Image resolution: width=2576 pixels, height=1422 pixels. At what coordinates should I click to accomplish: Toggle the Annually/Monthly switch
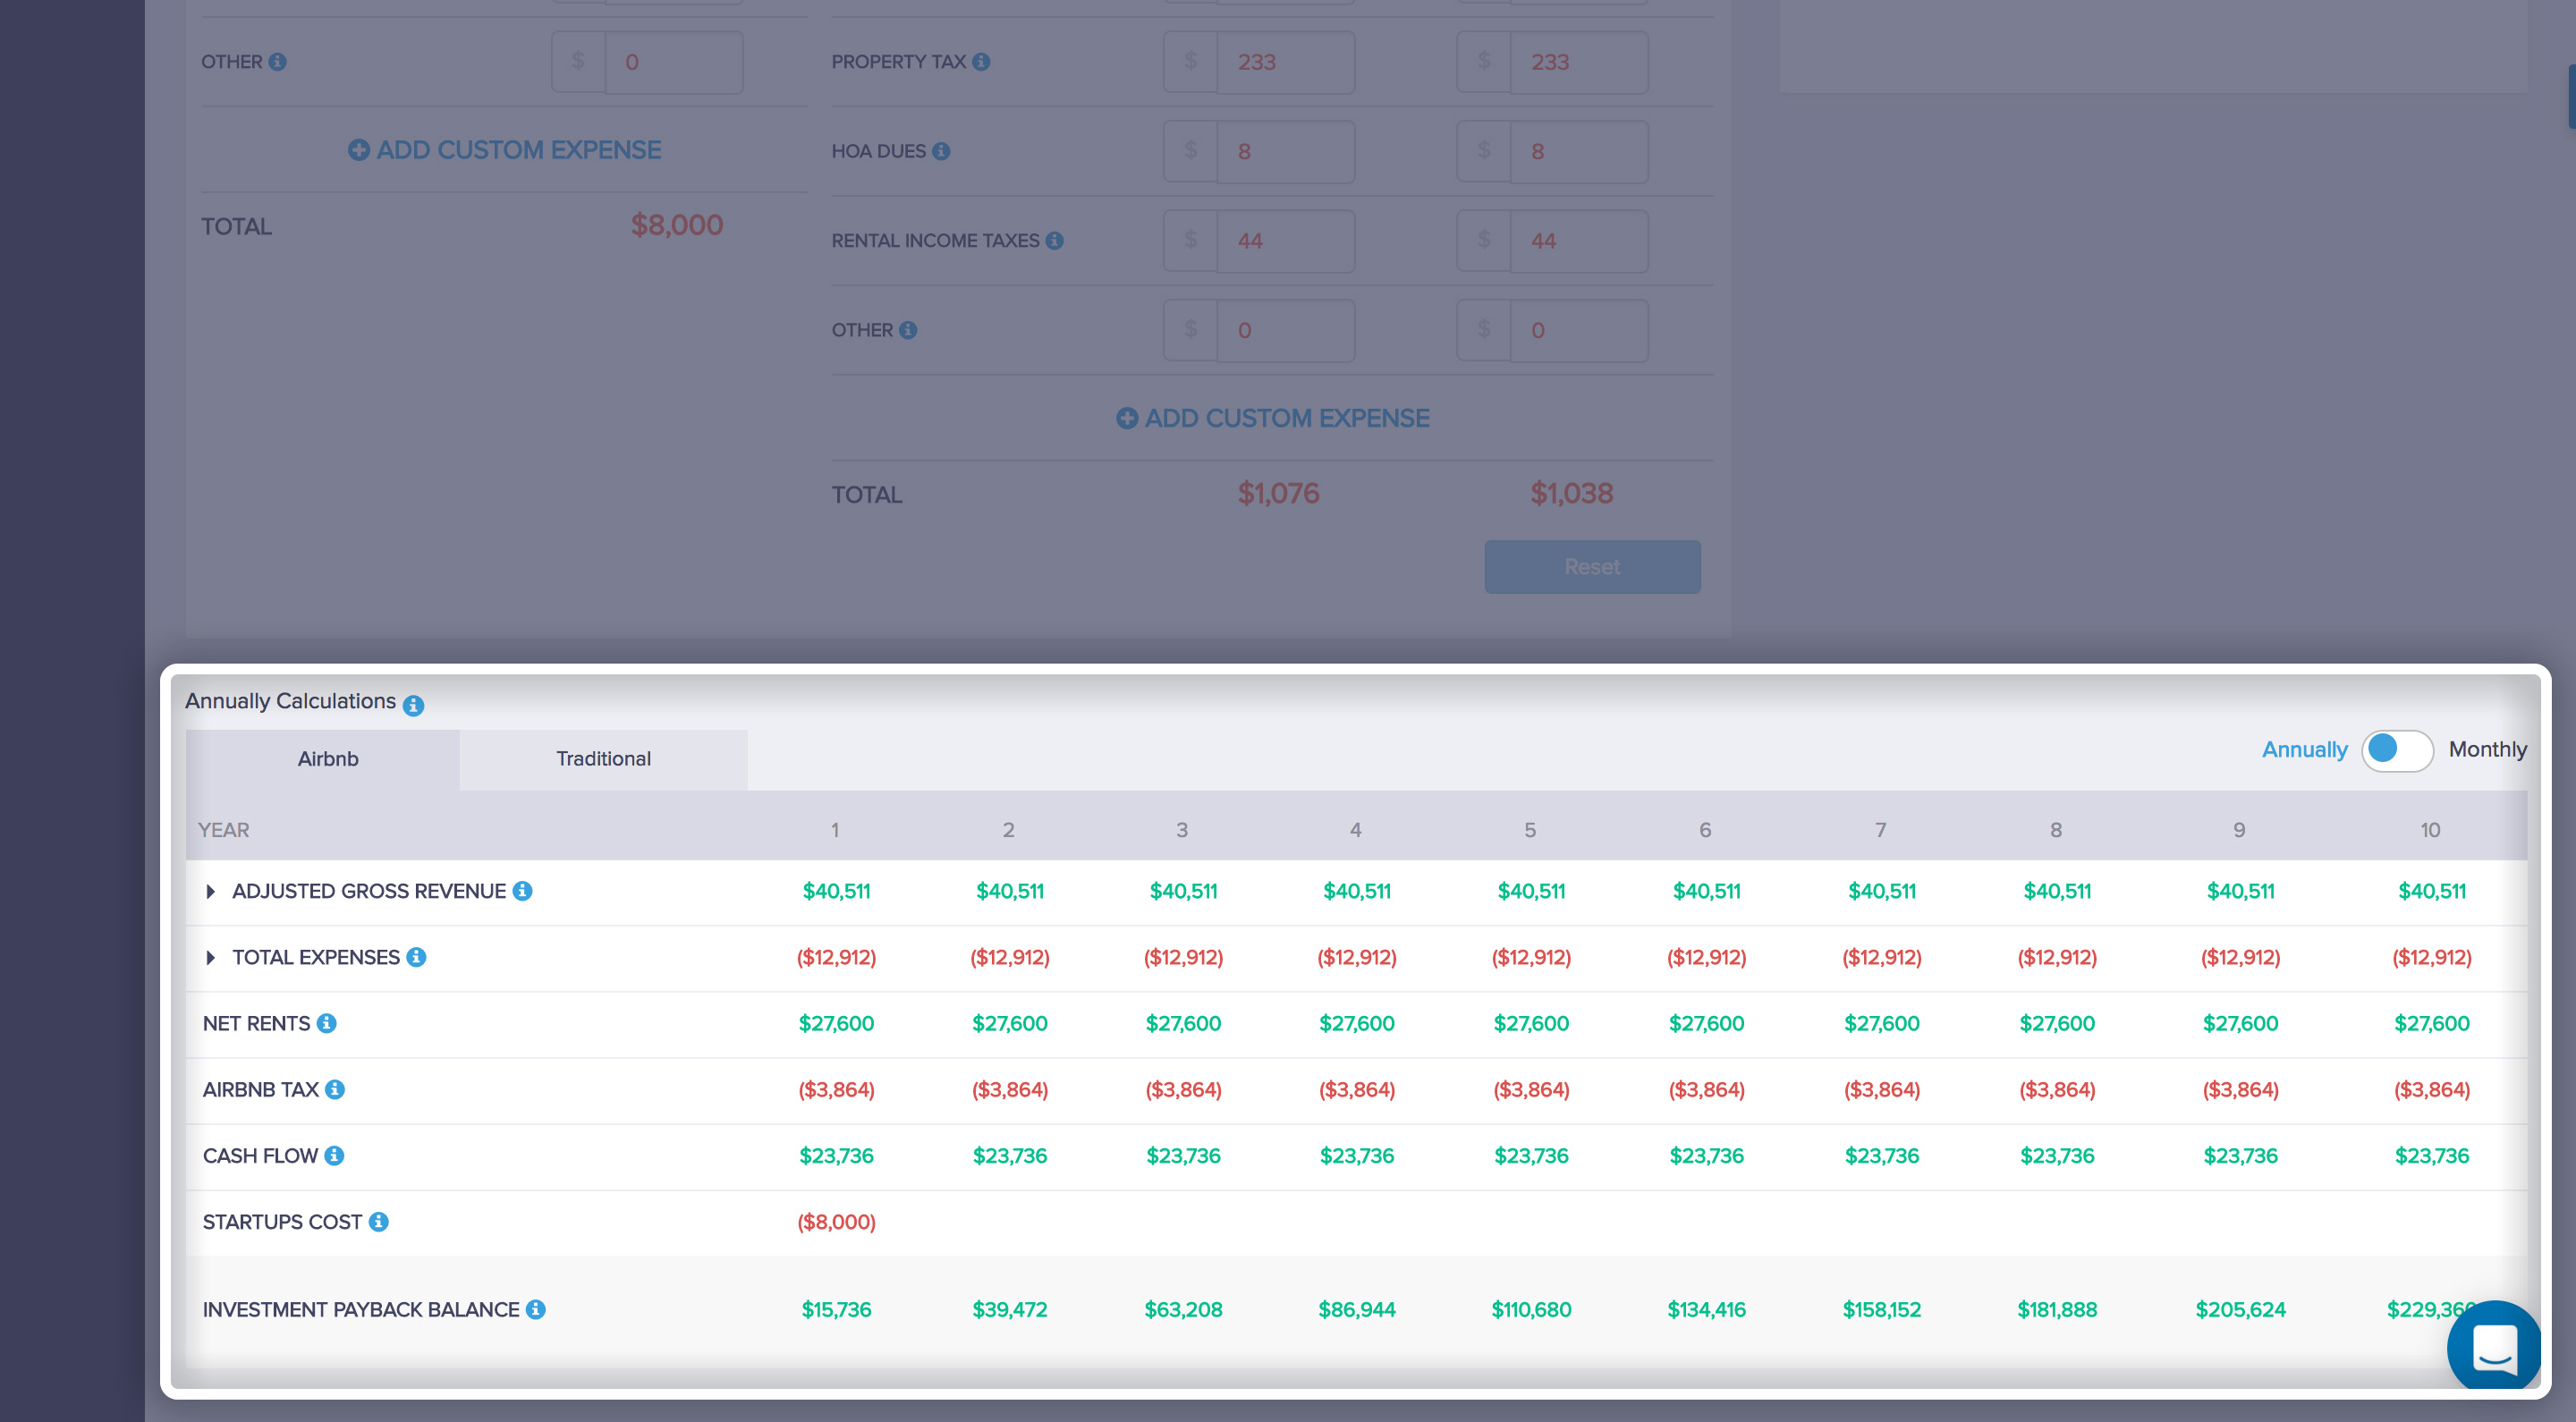2396,749
